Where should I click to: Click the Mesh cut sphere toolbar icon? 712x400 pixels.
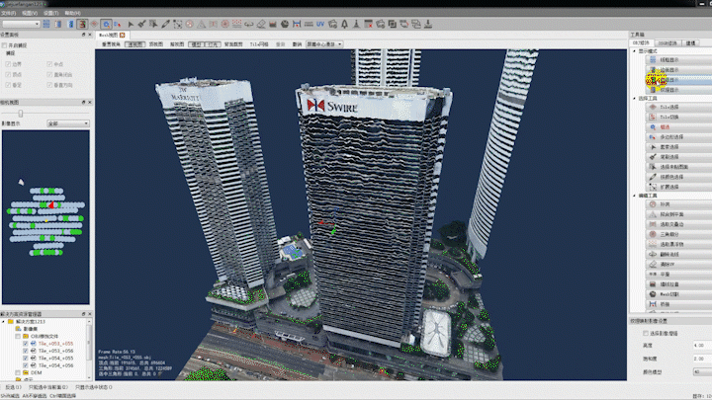(285, 24)
